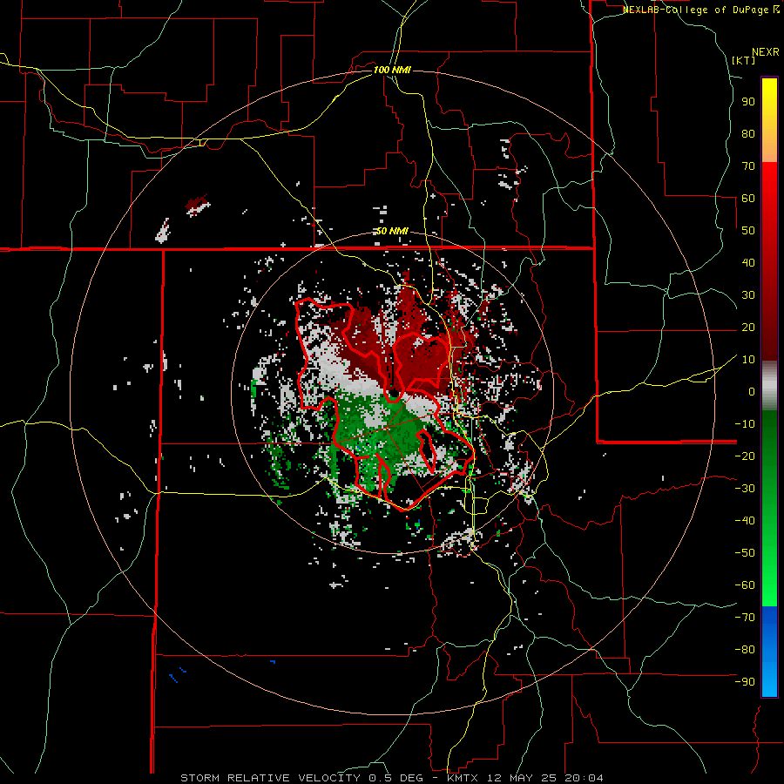Viewport: 784px width, 784px height.
Task: Click the -10 value on velocity scale
Action: pos(745,424)
